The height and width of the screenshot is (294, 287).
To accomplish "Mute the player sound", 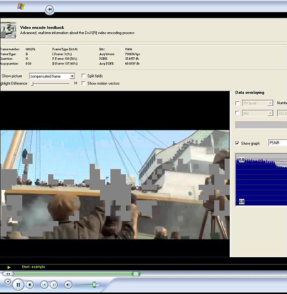I will tap(68, 285).
